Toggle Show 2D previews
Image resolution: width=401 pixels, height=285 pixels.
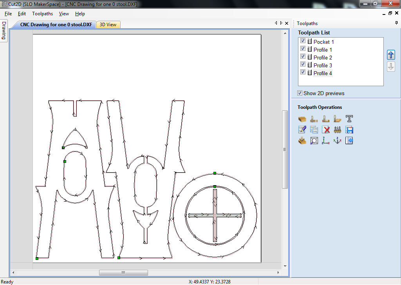pos(300,93)
